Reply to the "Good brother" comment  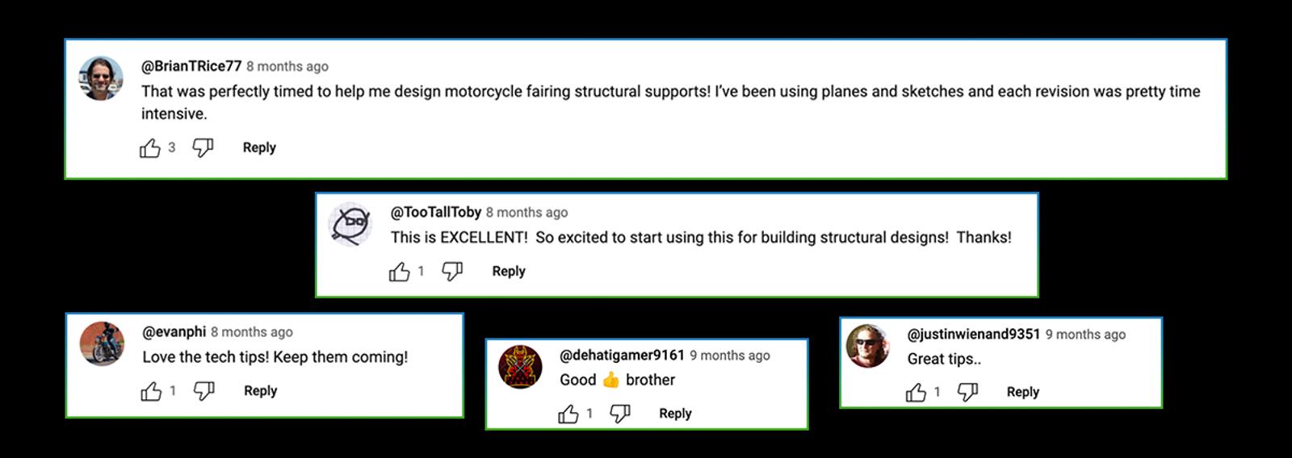[675, 414]
